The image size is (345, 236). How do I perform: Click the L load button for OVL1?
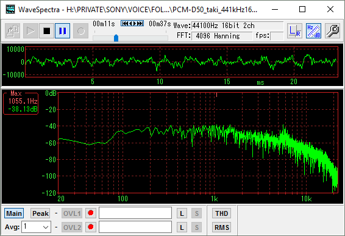(x=182, y=213)
